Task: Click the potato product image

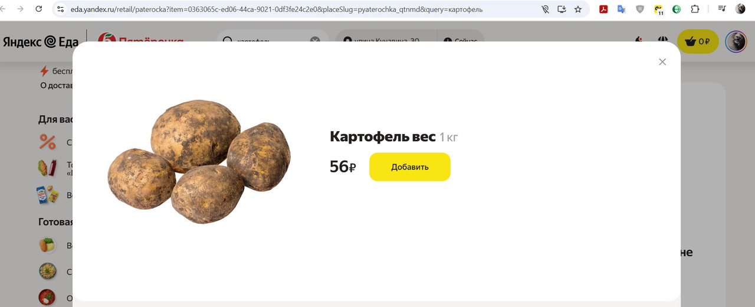Action: tap(199, 161)
